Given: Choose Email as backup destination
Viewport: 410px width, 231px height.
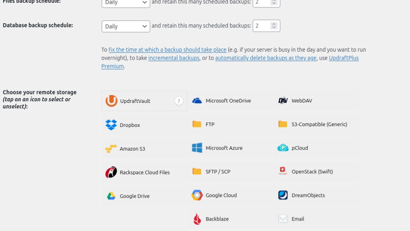Looking at the screenshot, I should coord(283,219).
